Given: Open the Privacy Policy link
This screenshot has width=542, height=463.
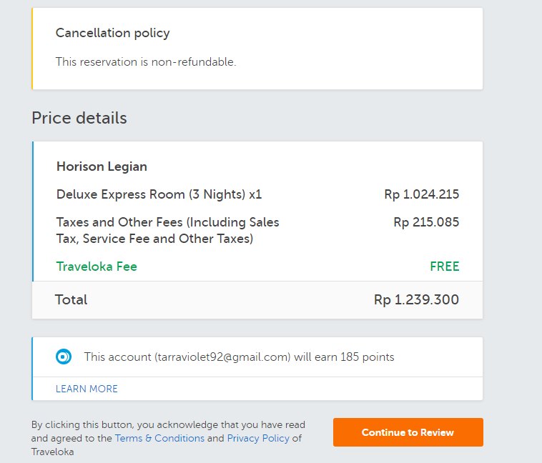Looking at the screenshot, I should 258,438.
